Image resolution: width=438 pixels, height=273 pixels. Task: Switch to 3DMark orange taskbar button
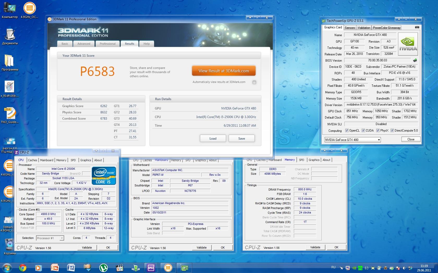168,268
